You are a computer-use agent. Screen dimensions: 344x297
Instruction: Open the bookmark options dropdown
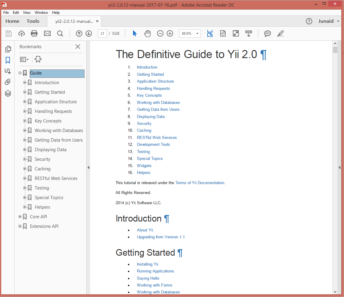(24, 59)
